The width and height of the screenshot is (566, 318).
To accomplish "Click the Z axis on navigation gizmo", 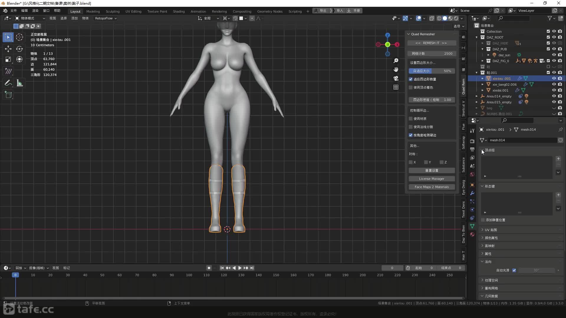I will pyautogui.click(x=388, y=35).
